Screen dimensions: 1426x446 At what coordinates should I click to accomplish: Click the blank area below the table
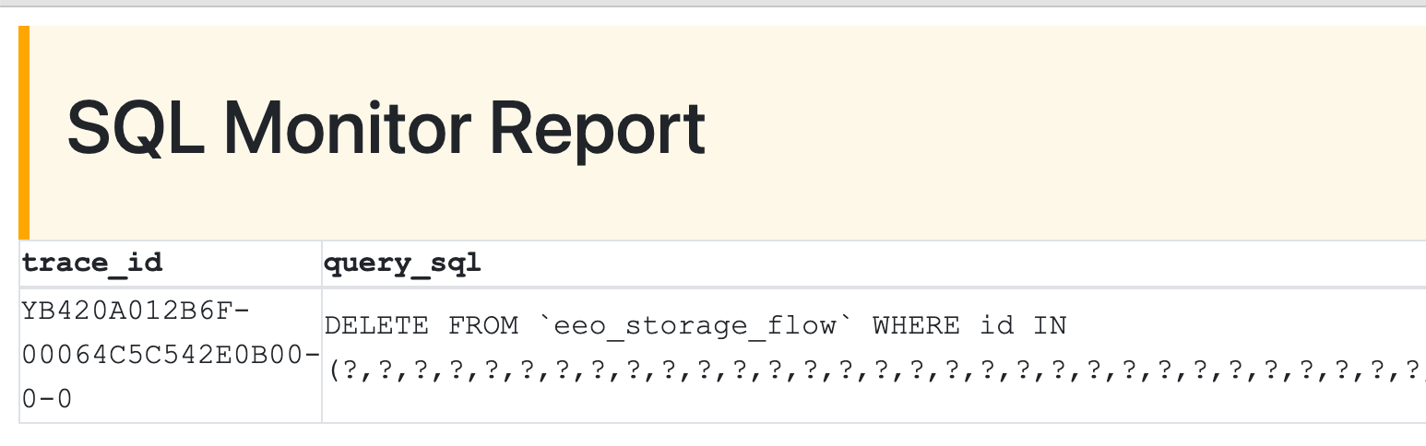[x=713, y=435]
